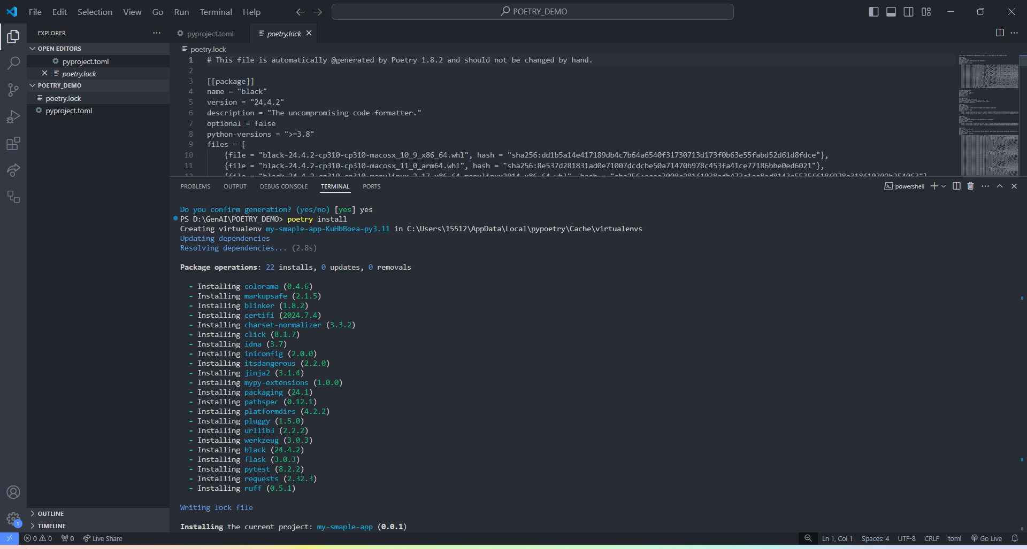Open Run and Debug view
The width and height of the screenshot is (1027, 549).
[x=13, y=117]
